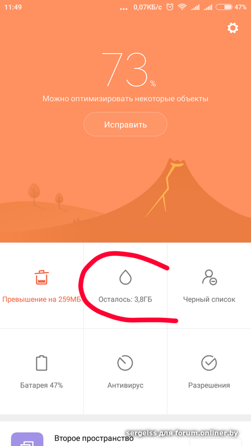Image resolution: width=251 pixels, height=446 pixels.
Task: Open the blacklist person icon
Action: pyautogui.click(x=210, y=277)
